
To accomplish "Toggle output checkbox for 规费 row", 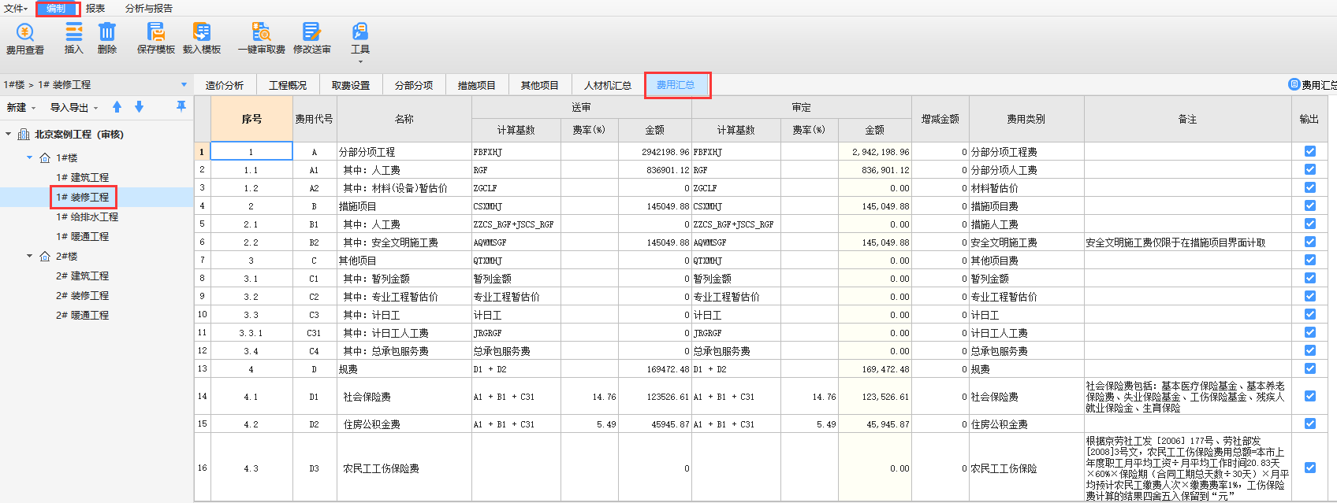I will (1309, 368).
